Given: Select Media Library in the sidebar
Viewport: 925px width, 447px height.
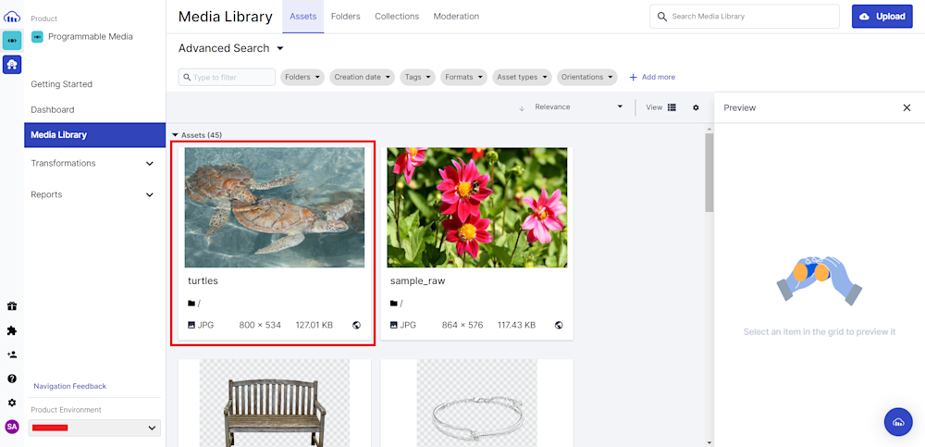Looking at the screenshot, I should [95, 134].
